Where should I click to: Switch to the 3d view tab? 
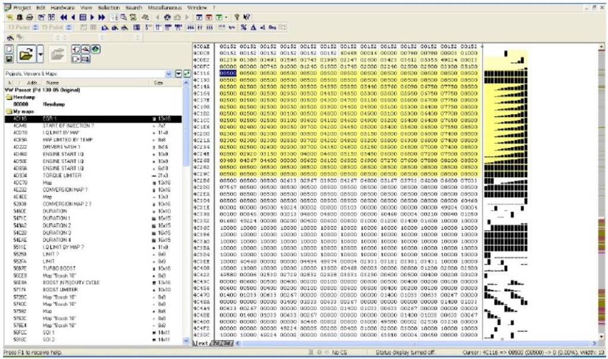[x=226, y=343]
